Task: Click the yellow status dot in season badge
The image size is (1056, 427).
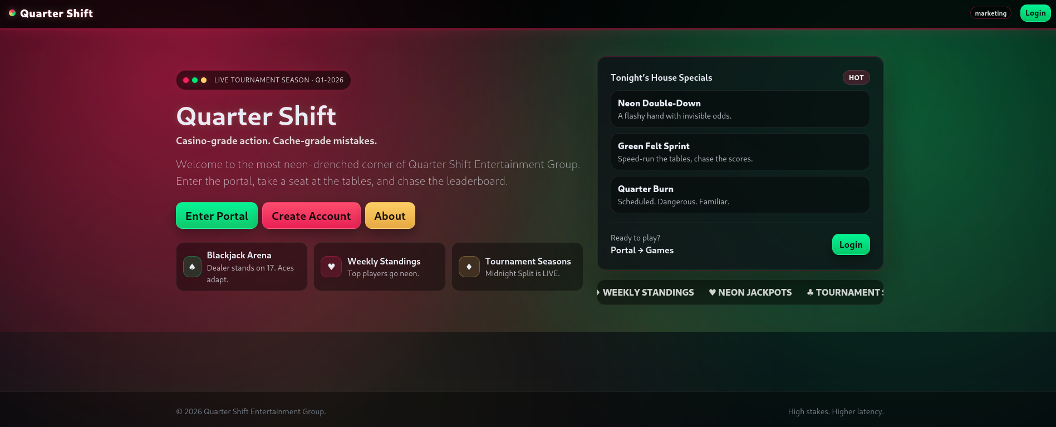Action: point(204,80)
